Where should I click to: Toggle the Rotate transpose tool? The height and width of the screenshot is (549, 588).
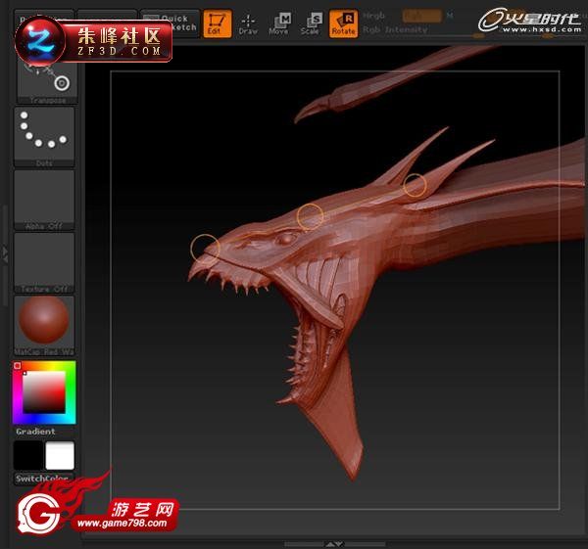pyautogui.click(x=343, y=23)
